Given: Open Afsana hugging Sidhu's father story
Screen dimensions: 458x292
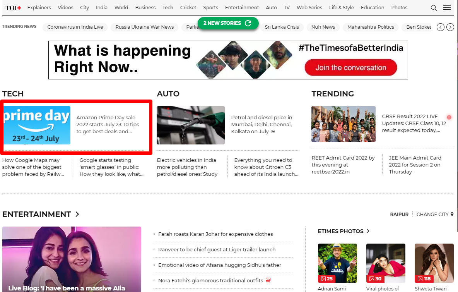Looking at the screenshot, I should pos(220,265).
